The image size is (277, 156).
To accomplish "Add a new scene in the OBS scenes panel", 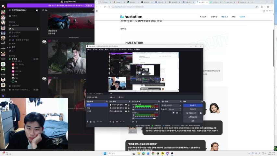I will coord(87,122).
